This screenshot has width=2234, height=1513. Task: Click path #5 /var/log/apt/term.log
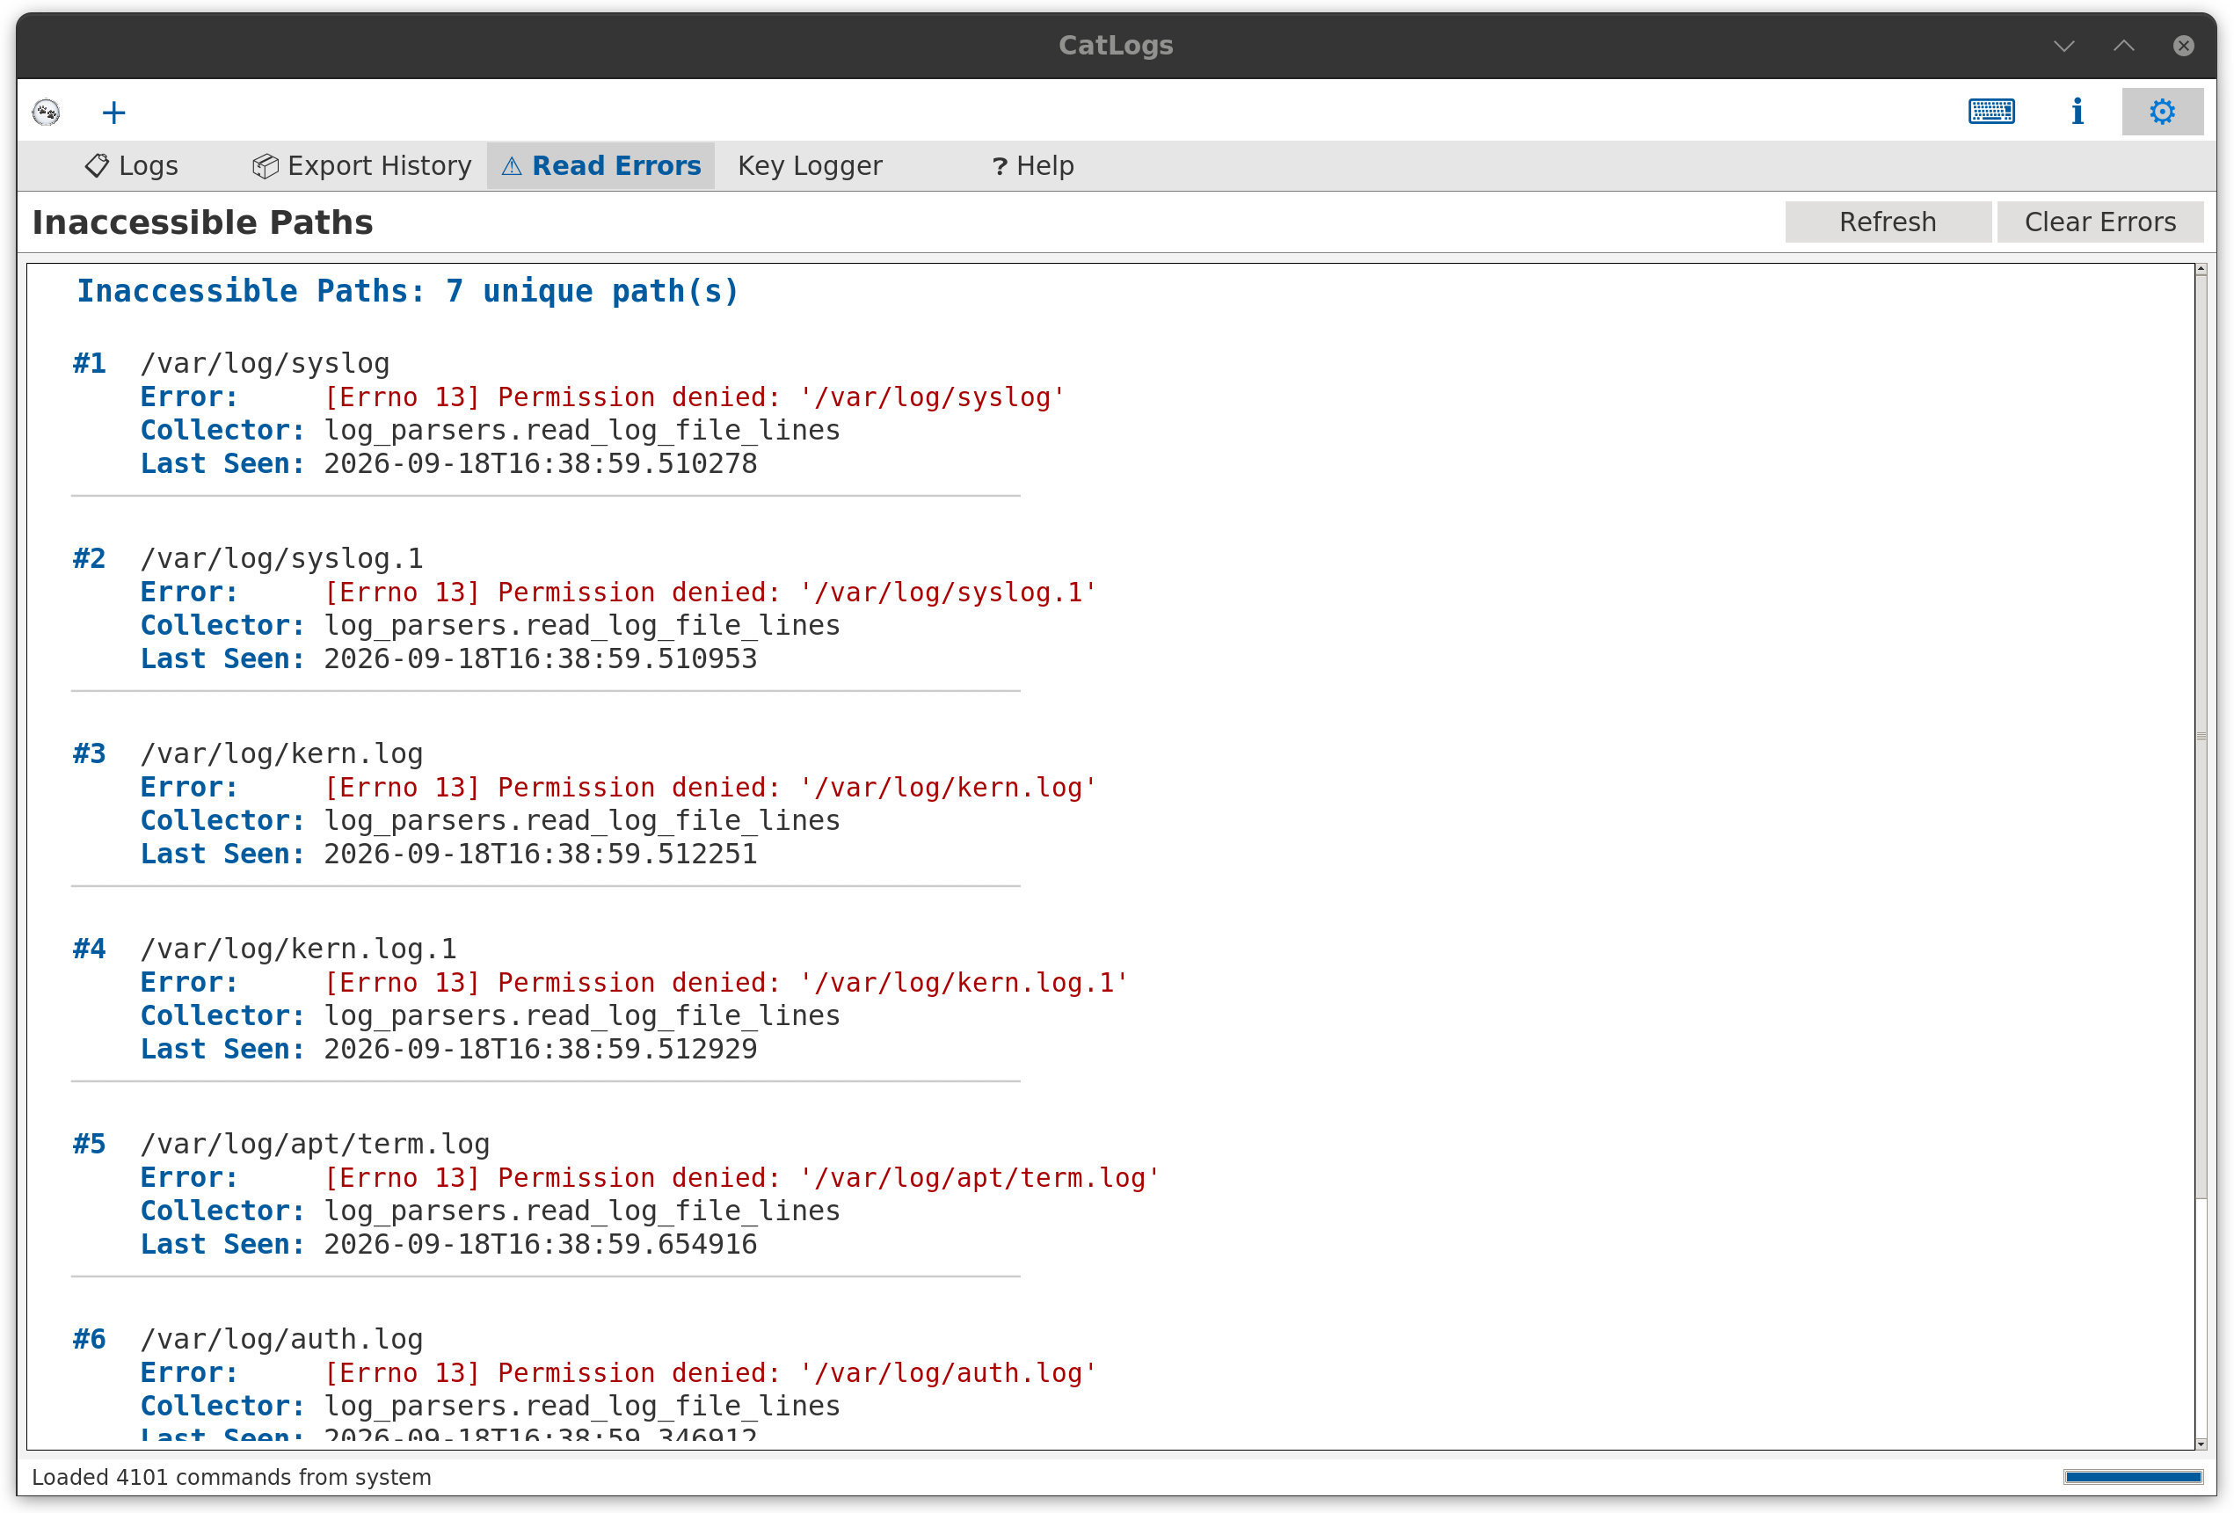tap(315, 1144)
